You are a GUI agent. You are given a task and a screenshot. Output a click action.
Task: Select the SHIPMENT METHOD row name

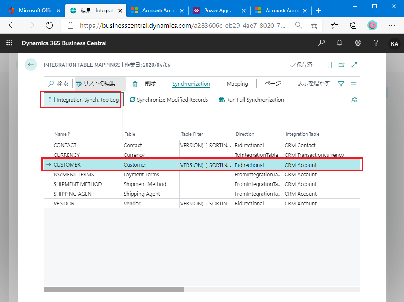pos(78,184)
